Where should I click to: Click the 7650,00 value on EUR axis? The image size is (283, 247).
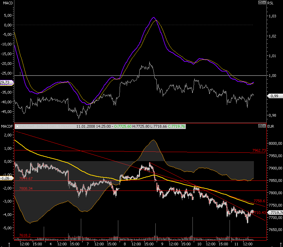(275, 230)
